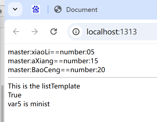Select the Document tab title

[82, 10]
